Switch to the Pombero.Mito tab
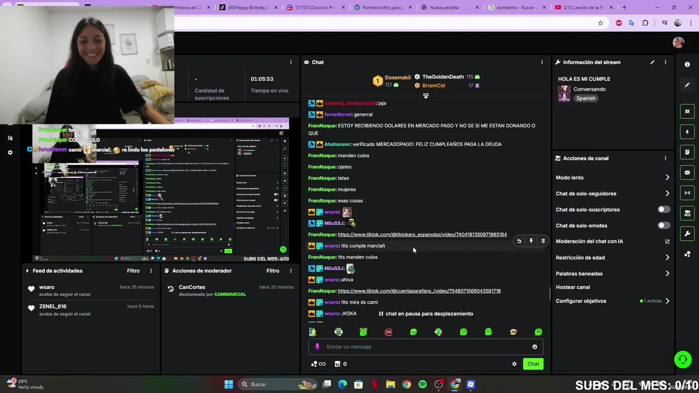Image resolution: width=699 pixels, height=393 pixels. pyautogui.click(x=382, y=8)
